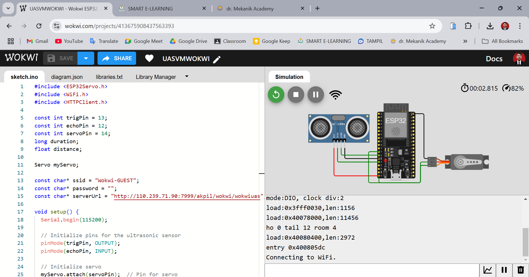The width and height of the screenshot is (529, 277).
Task: Pause the running simulation
Action: [316, 95]
